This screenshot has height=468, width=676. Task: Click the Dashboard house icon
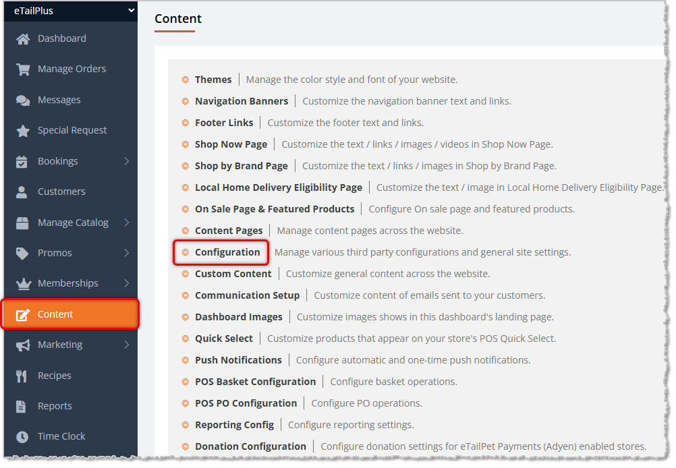coord(23,39)
